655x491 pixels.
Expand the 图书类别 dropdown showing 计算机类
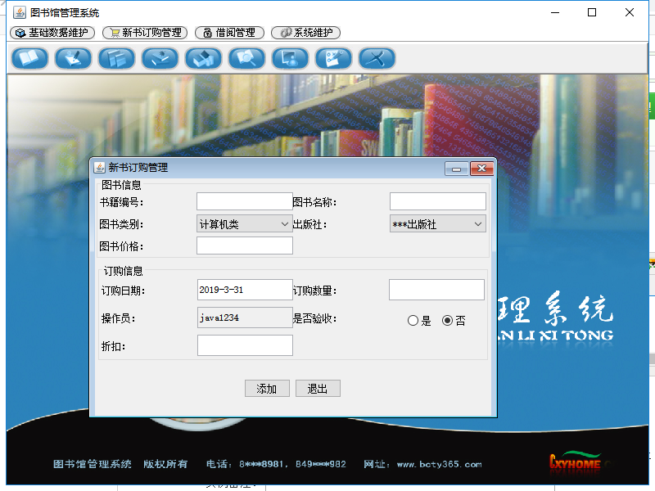pyautogui.click(x=244, y=224)
